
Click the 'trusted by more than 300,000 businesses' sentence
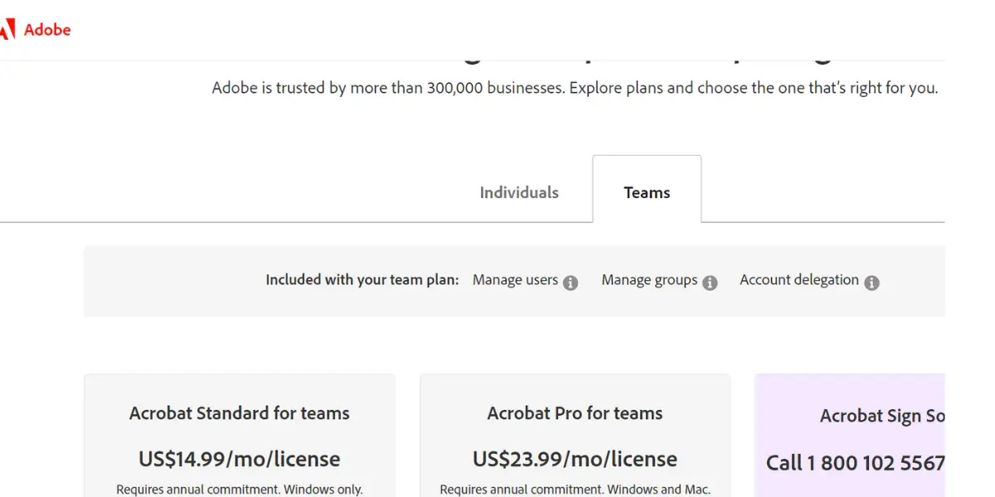coord(575,88)
